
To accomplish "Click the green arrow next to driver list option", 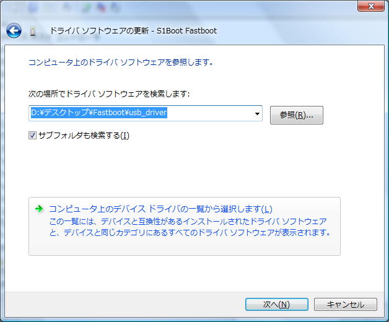I will 39,209.
